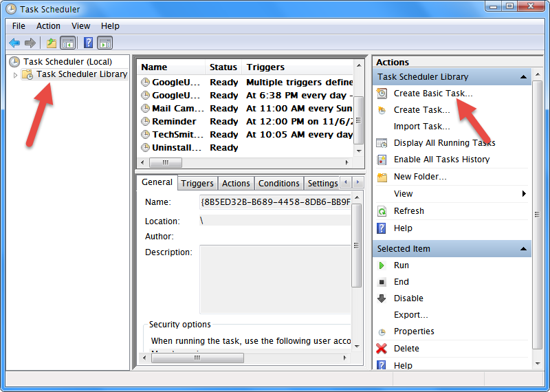Viewport: 550px width, 392px height.
Task: Switch to the Triggers tab
Action: (197, 183)
